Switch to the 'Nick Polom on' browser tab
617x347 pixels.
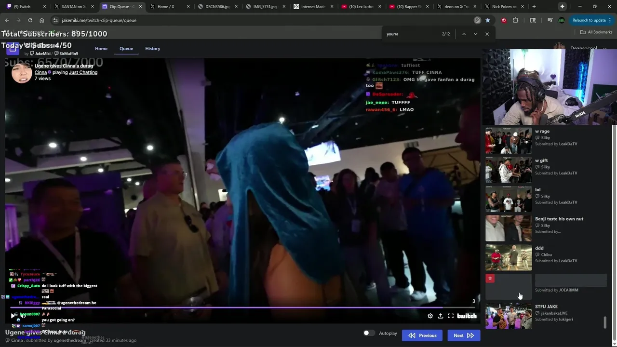504,7
